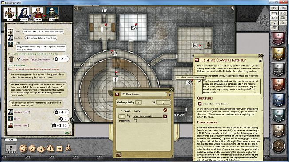Toggle the encounter list edit pencil button

tap(165, 110)
